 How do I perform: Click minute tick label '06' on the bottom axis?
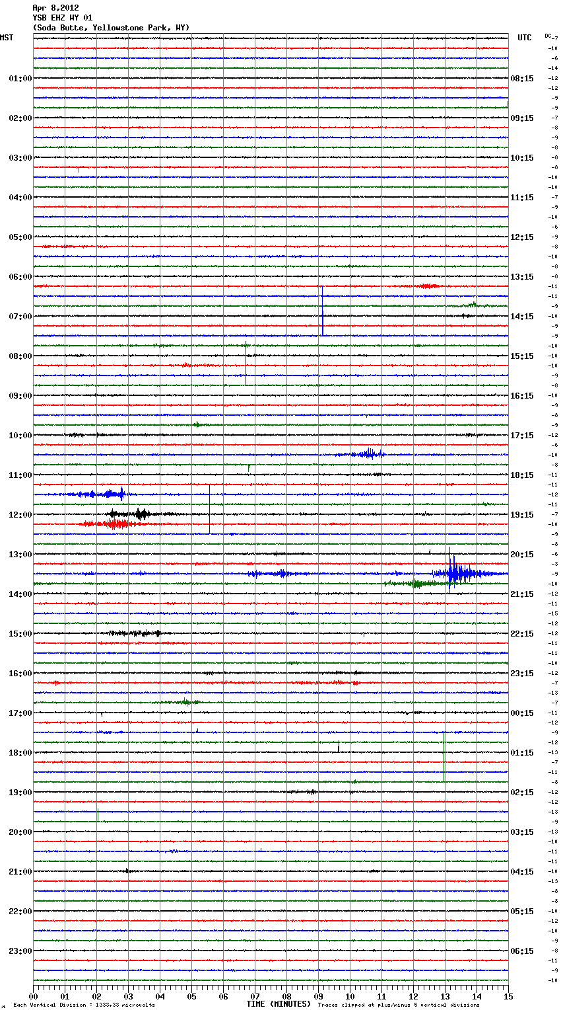point(223,996)
